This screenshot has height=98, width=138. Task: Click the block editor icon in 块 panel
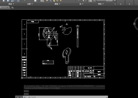click(83, 1)
